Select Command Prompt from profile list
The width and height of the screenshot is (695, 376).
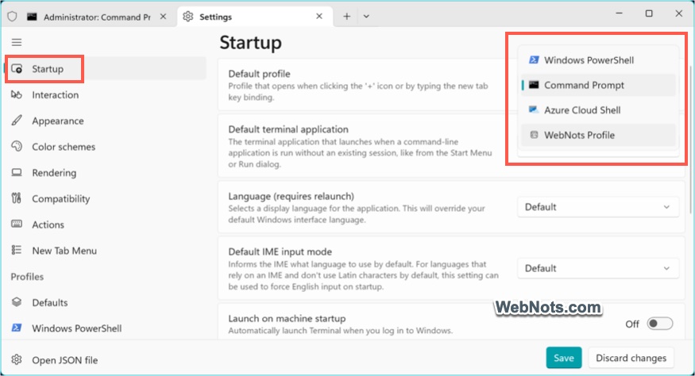click(598, 85)
